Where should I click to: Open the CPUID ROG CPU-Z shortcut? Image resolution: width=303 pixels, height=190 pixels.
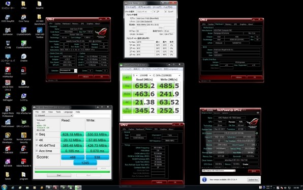[8, 85]
